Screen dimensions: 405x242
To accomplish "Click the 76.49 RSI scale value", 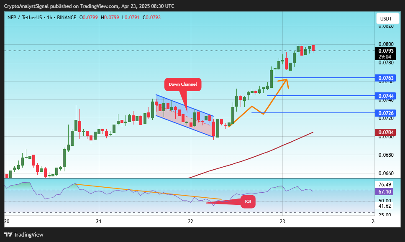I will (384, 184).
